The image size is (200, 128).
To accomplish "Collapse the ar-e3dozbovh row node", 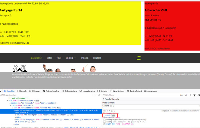I will click(12, 108).
